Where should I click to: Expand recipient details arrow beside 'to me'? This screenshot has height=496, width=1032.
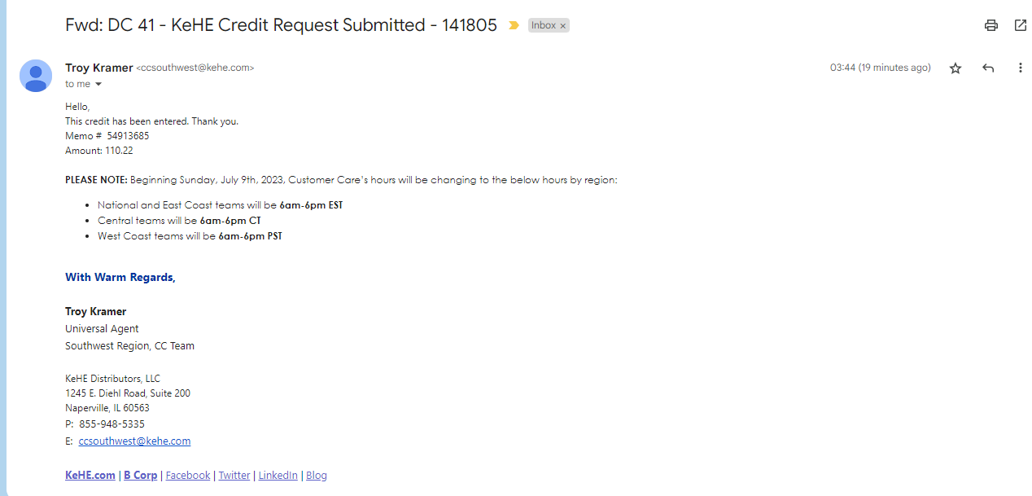[x=98, y=85]
